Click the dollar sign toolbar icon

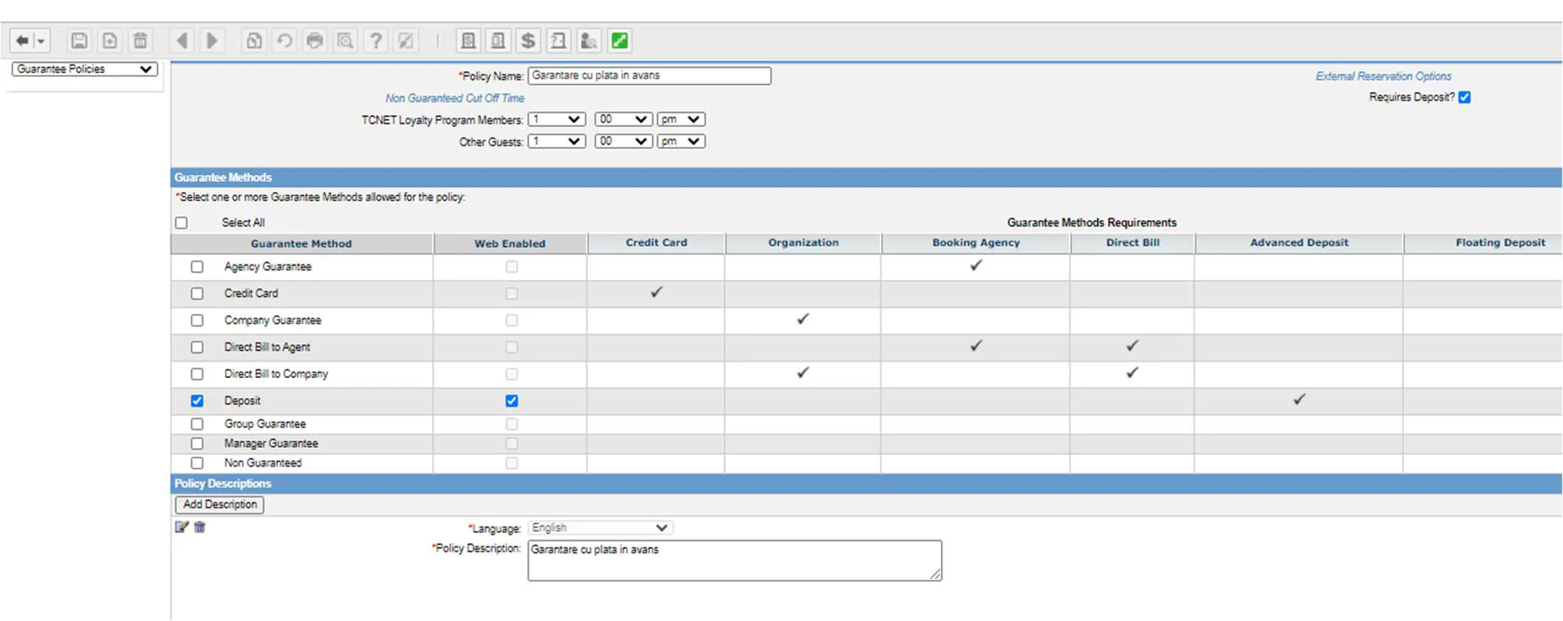click(528, 41)
